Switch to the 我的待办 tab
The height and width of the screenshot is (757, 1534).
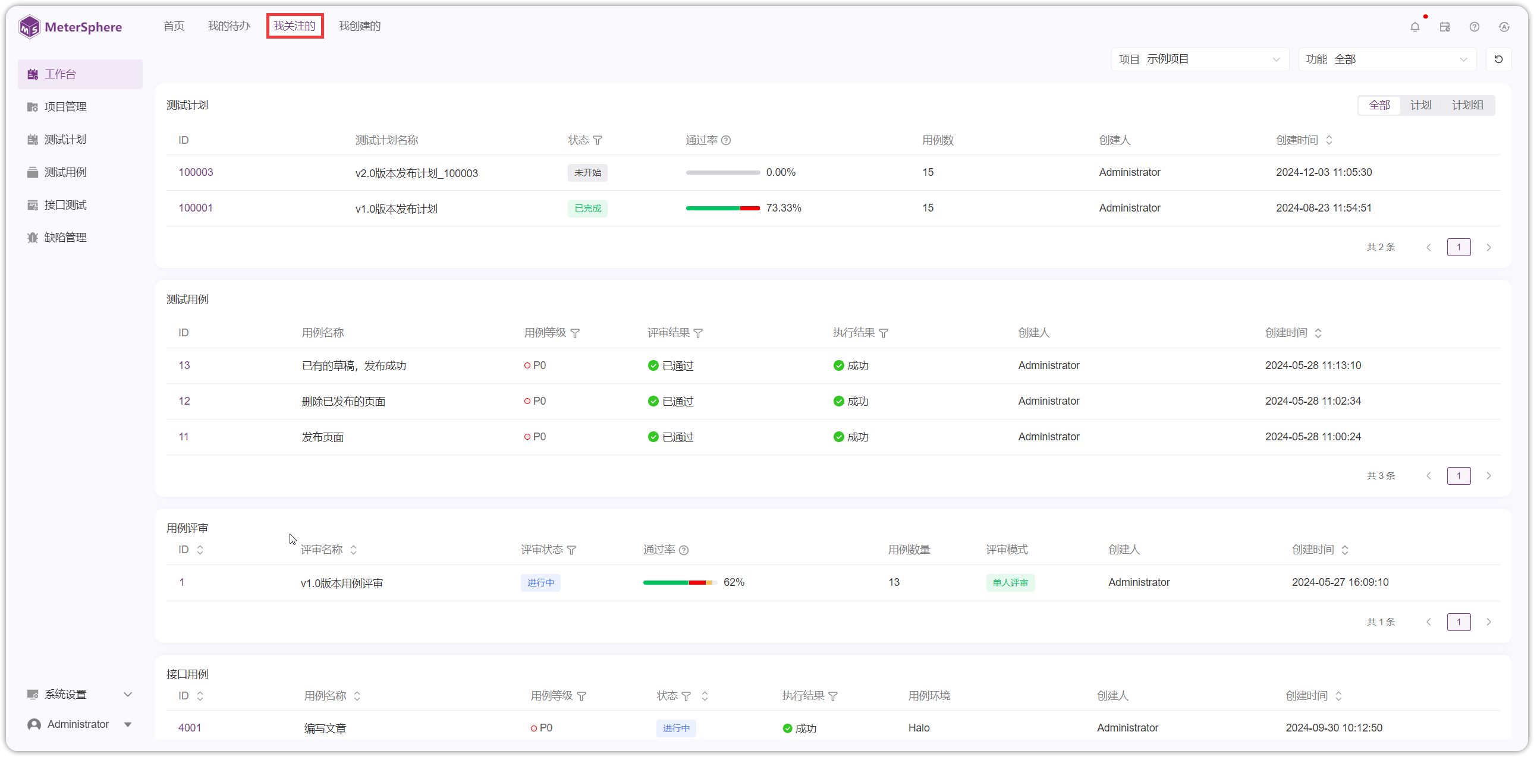(x=229, y=26)
